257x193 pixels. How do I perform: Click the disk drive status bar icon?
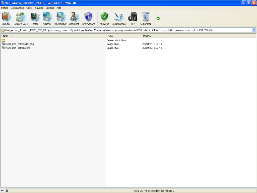(x=3, y=190)
